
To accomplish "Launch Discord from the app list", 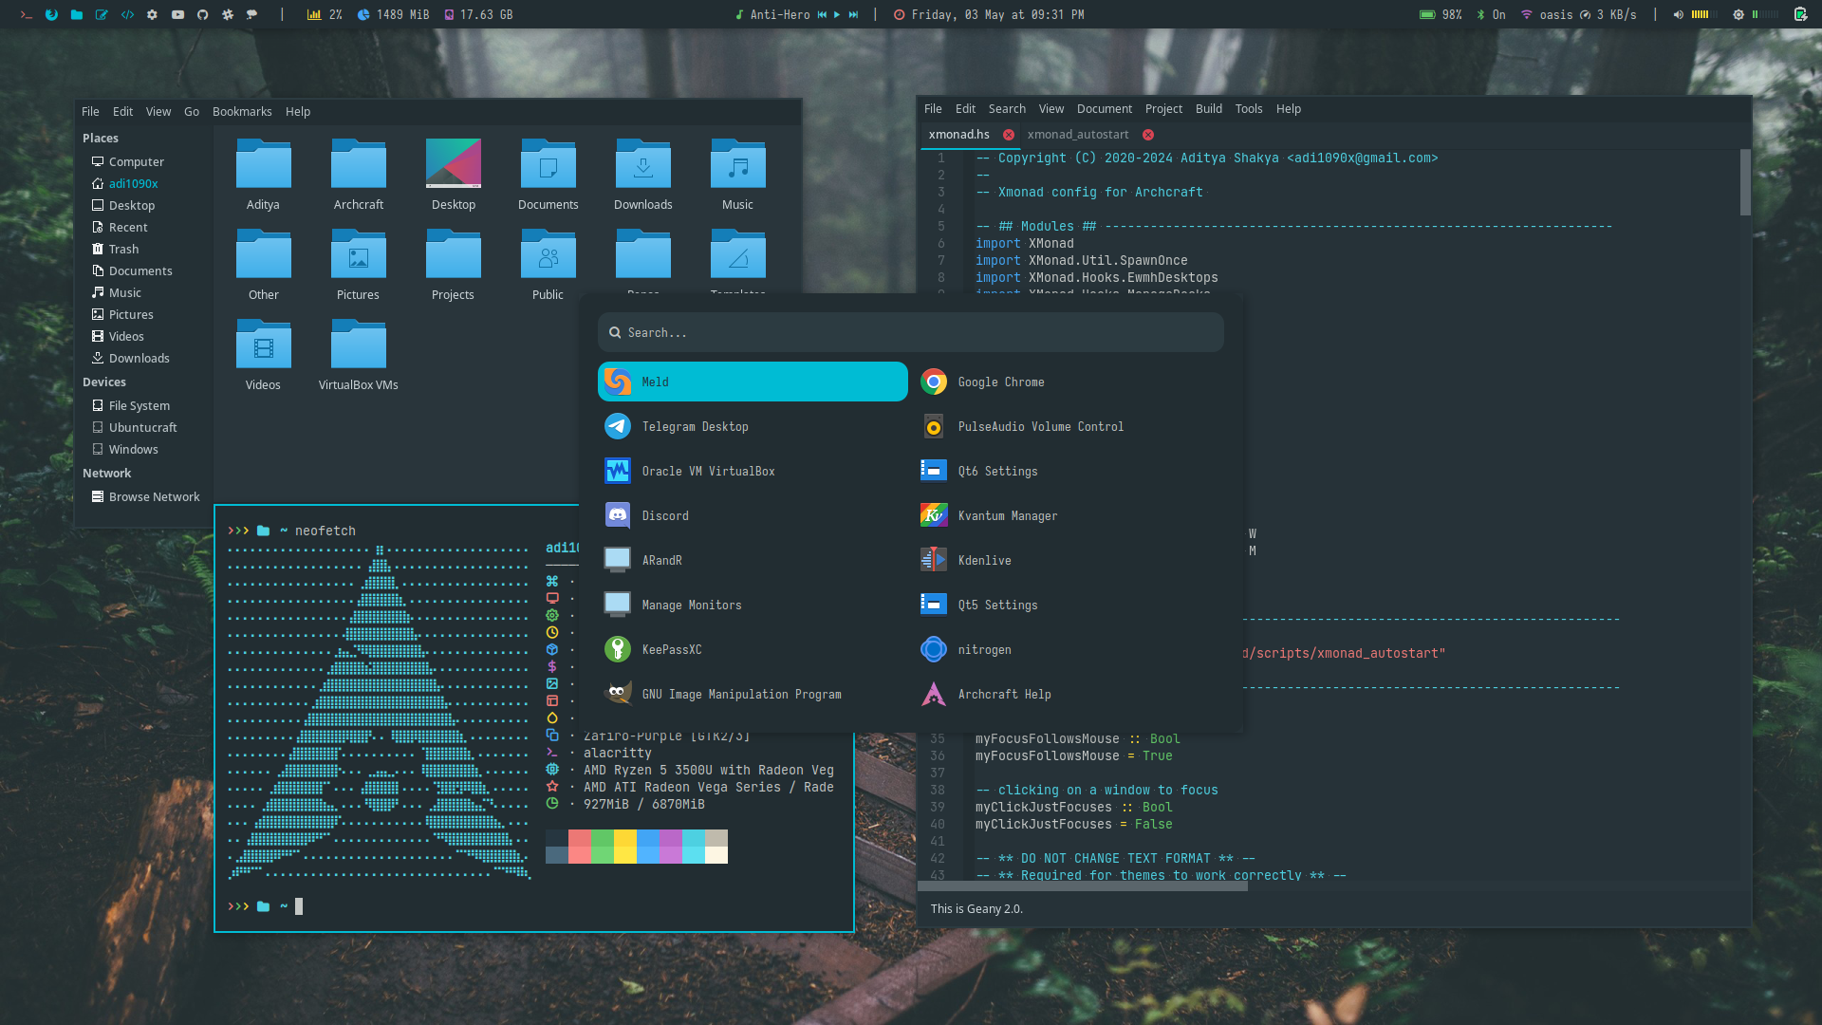I will point(664,516).
